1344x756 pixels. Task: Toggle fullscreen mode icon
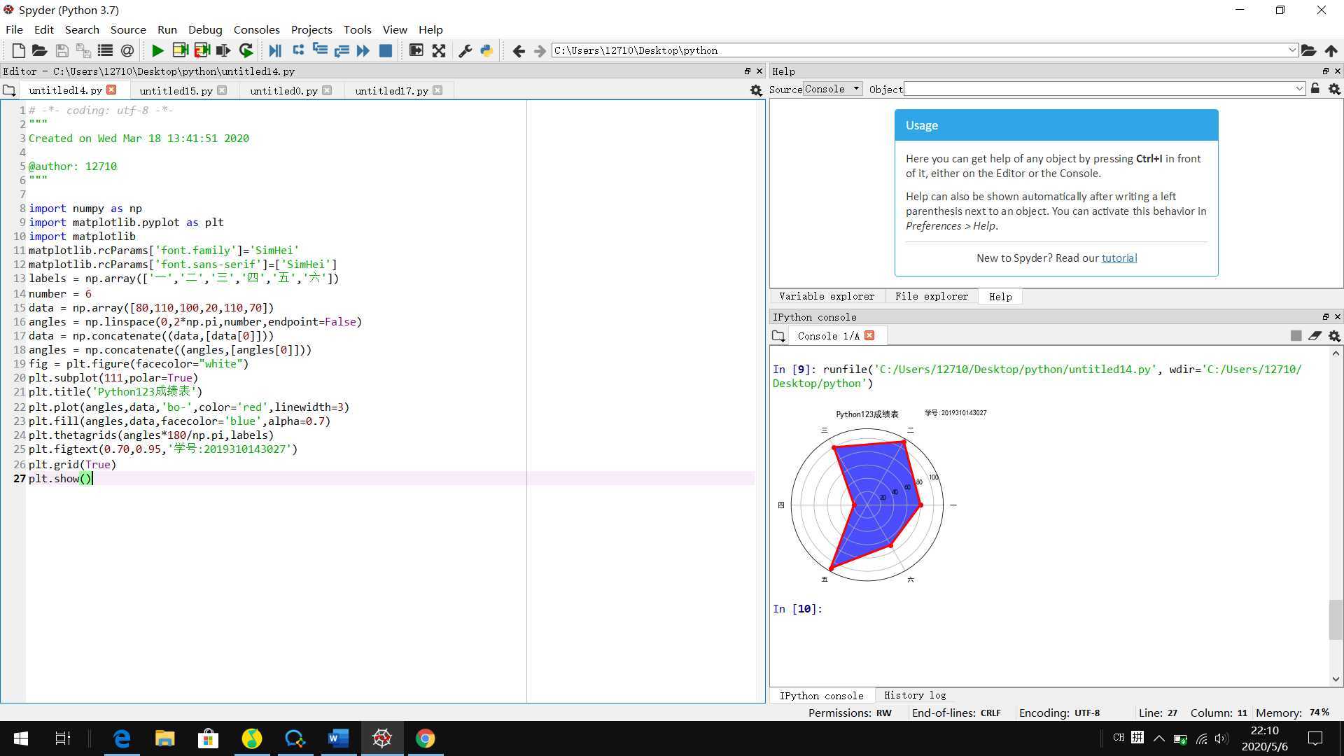point(438,50)
